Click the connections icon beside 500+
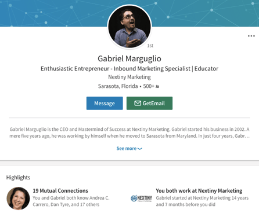Image resolution: width=259 pixels, height=217 pixels. coord(157,87)
